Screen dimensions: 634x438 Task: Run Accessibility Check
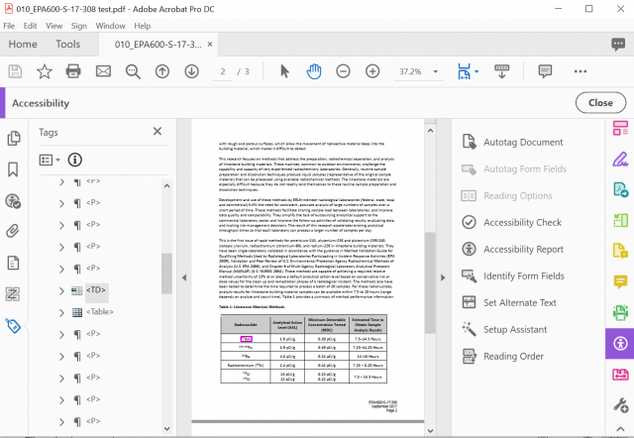click(521, 223)
